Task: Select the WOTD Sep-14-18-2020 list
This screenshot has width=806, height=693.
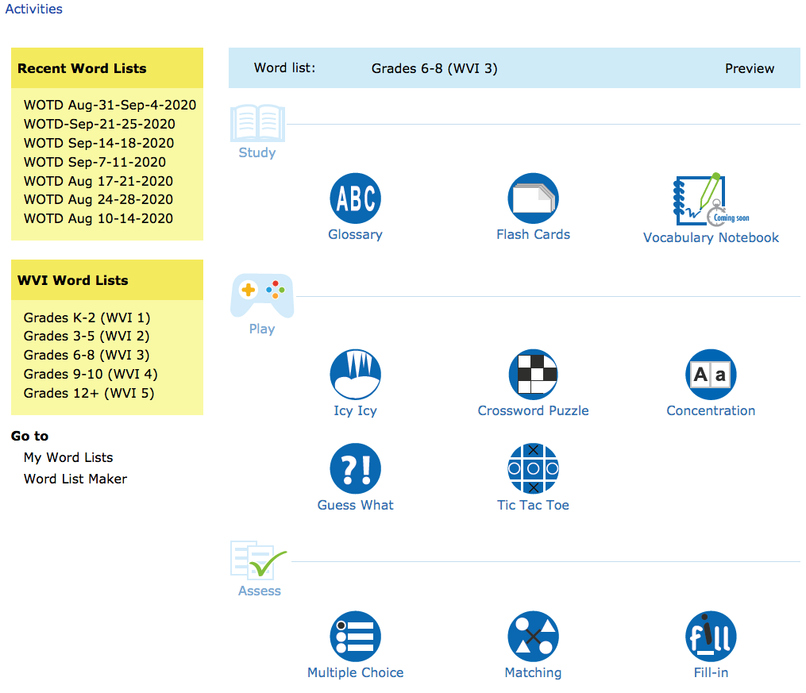Action: [98, 143]
